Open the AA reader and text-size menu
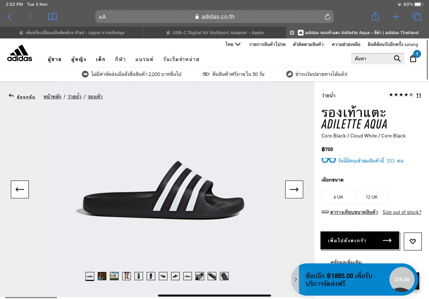This screenshot has height=299, width=429. pyautogui.click(x=102, y=17)
